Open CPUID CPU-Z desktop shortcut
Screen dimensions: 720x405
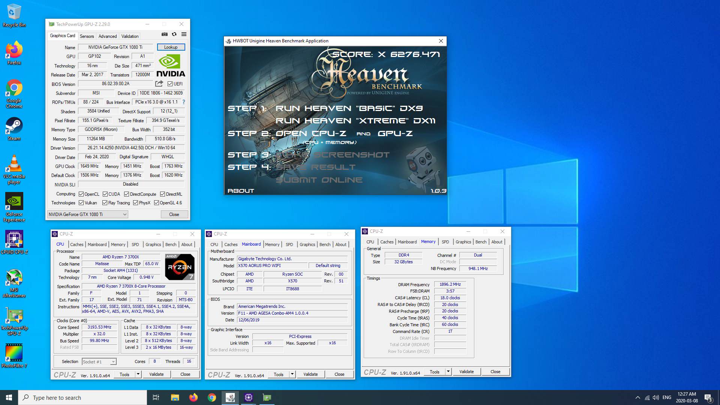(x=14, y=242)
